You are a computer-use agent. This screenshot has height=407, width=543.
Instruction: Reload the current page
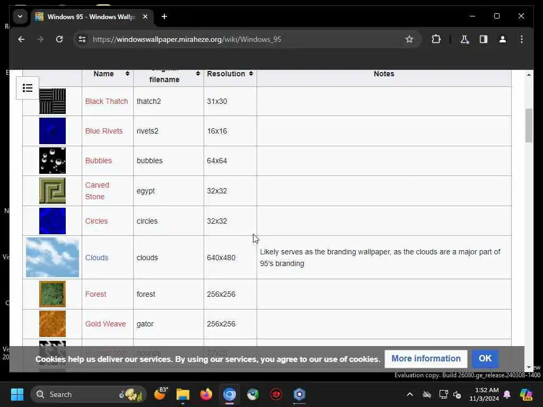tap(59, 39)
